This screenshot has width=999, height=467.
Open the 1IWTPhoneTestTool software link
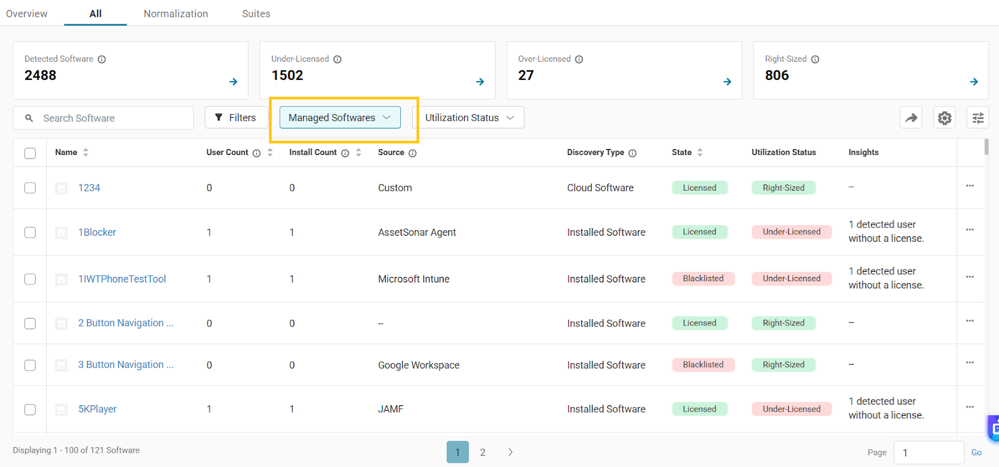coord(122,279)
